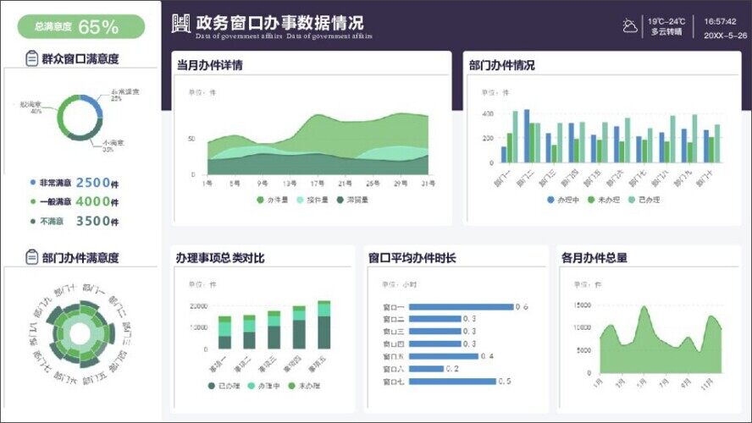Click the 16:57:42 time display in the header
752x423 pixels.
point(720,21)
